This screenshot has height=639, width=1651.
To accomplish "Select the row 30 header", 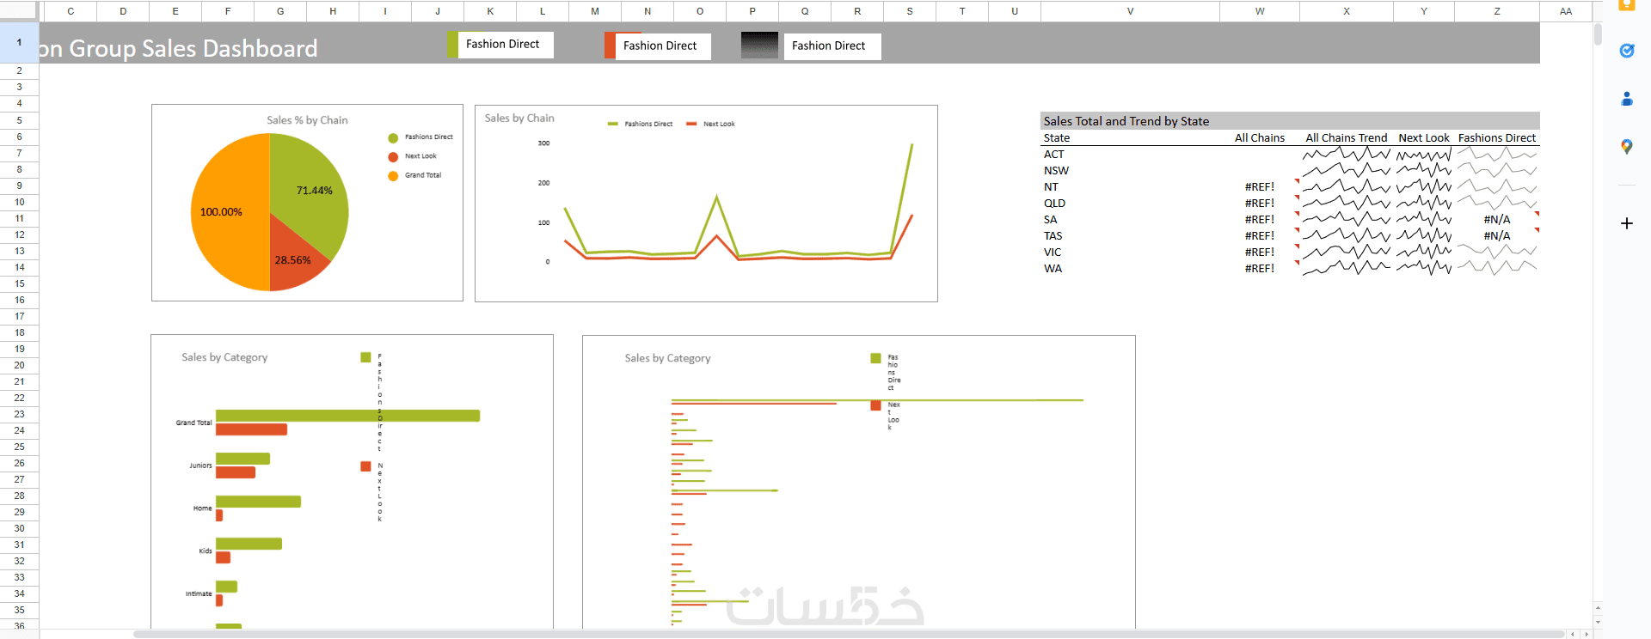I will [19, 528].
